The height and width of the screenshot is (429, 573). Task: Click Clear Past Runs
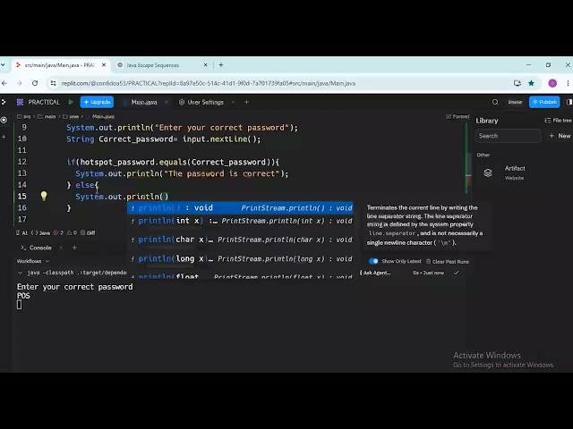448,262
